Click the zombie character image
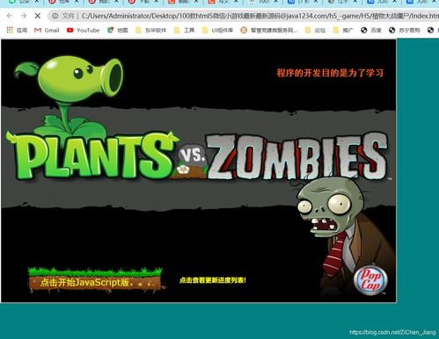Screen dimensions: 439x339 point(345,234)
